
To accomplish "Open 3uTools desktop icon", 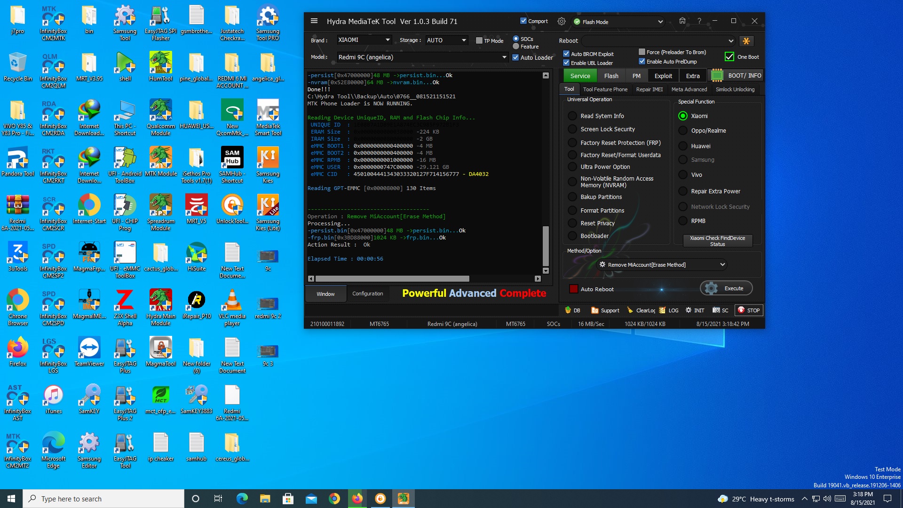I will pyautogui.click(x=17, y=256).
